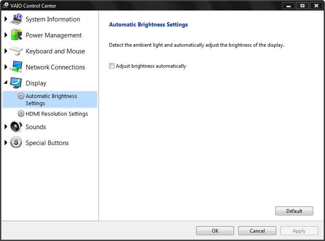The image size is (325, 241).
Task: Click the Network Connections computer icon
Action: [16, 67]
